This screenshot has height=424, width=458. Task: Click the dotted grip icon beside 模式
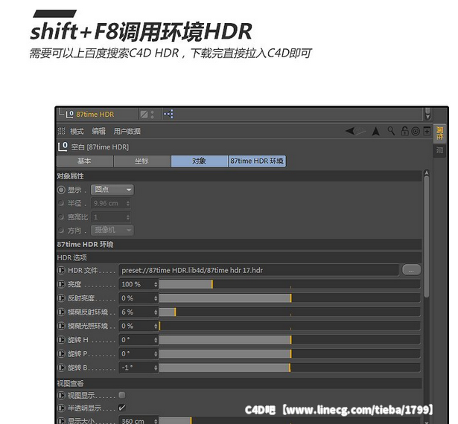coord(61,131)
